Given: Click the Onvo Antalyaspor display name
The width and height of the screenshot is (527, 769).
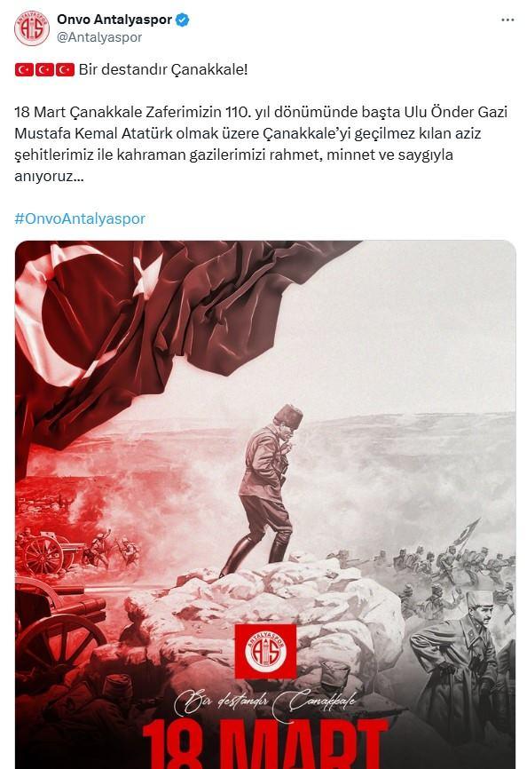Looking at the screenshot, I should pos(114,20).
